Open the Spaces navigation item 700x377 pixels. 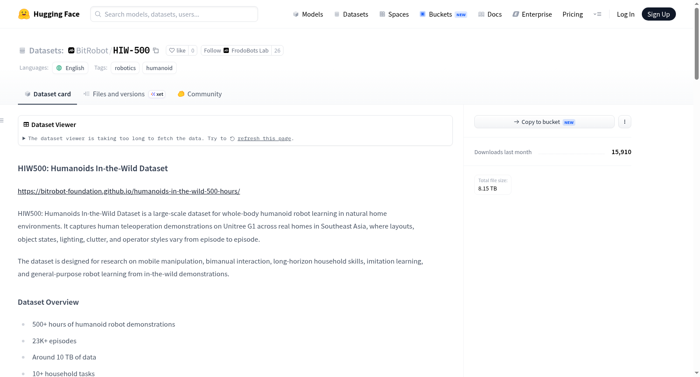pos(394,14)
